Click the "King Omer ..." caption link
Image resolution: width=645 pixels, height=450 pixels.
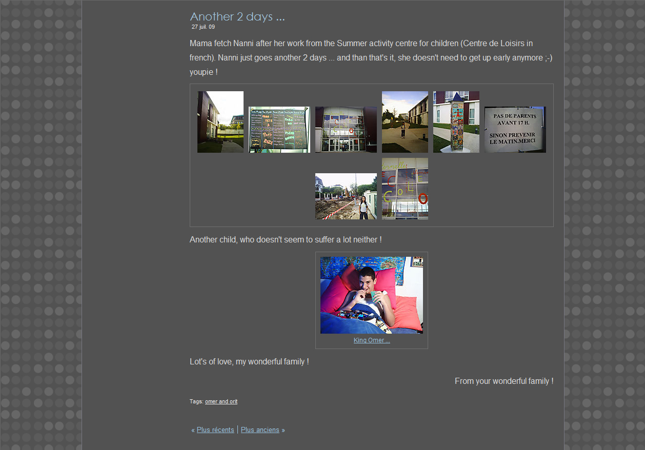point(372,340)
